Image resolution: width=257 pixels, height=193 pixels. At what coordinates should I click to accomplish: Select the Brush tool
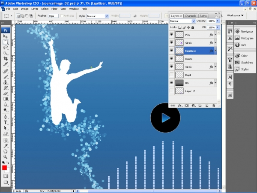point(6,76)
